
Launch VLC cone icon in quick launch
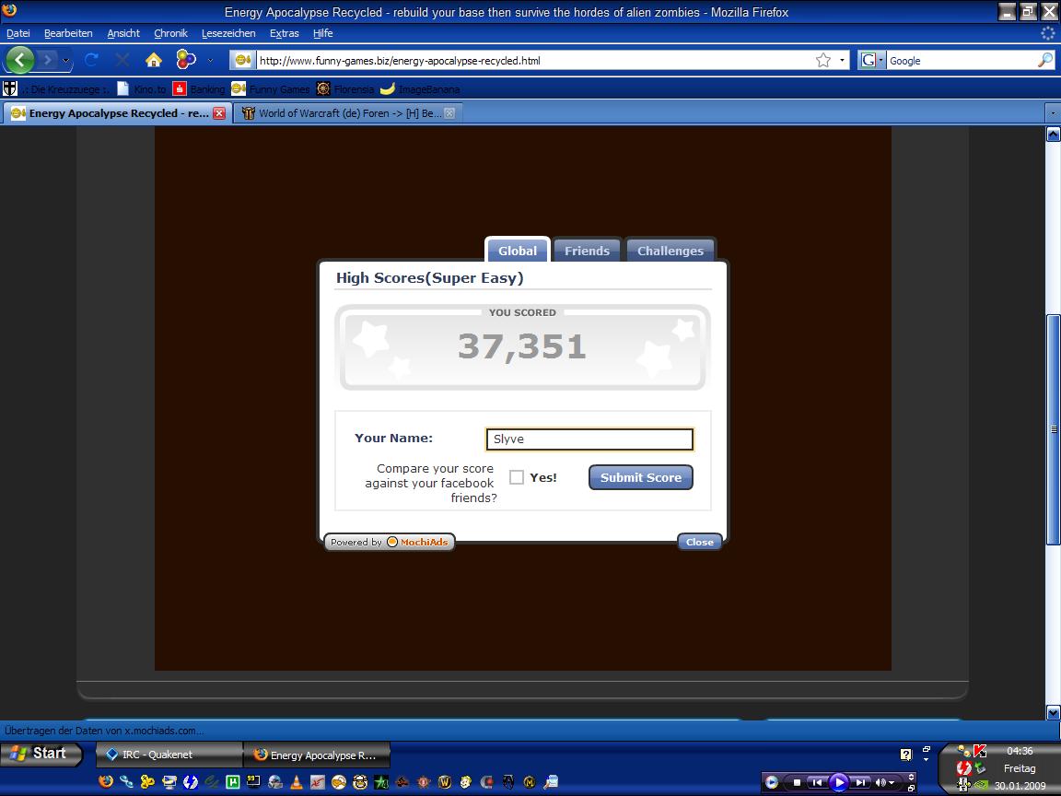point(297,782)
